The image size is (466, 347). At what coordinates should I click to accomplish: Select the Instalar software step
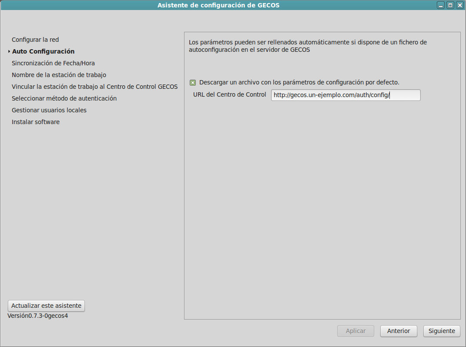pos(36,122)
